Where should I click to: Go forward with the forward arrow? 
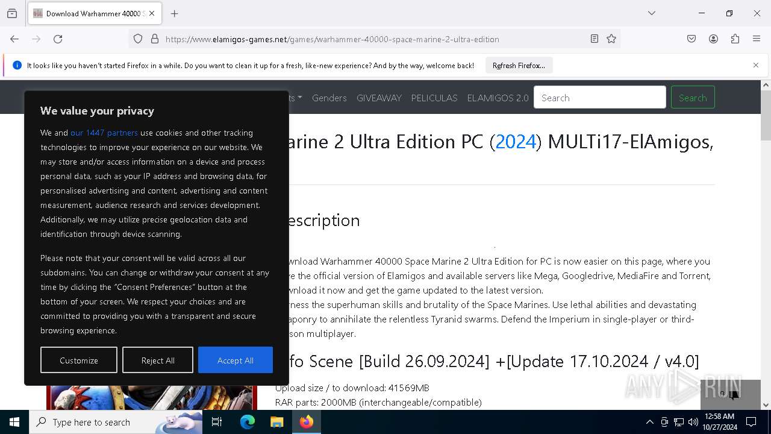coord(36,39)
